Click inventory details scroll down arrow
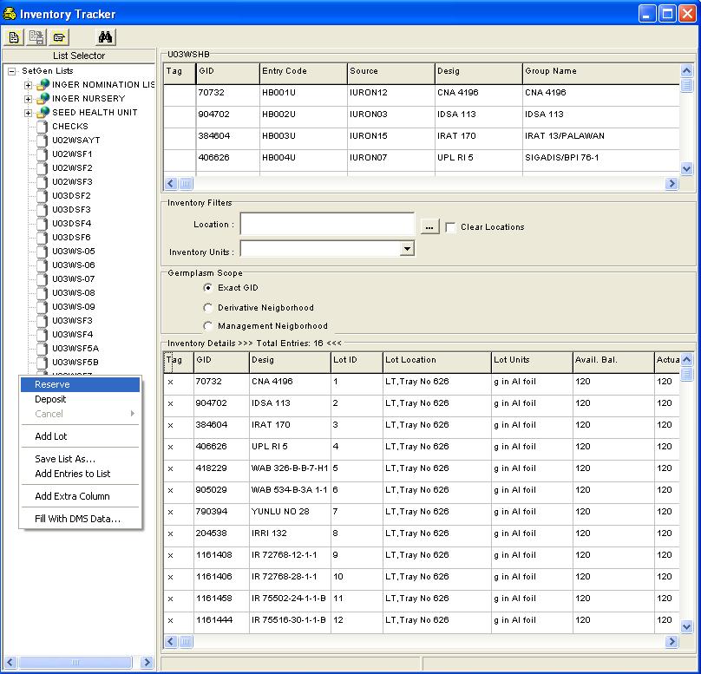Screen dimensions: 701x674 pos(687,627)
